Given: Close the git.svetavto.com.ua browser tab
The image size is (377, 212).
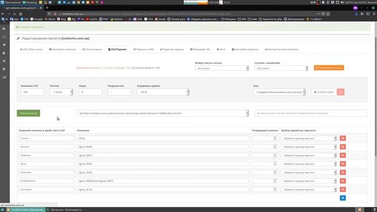Looking at the screenshot, I should tap(41, 8).
